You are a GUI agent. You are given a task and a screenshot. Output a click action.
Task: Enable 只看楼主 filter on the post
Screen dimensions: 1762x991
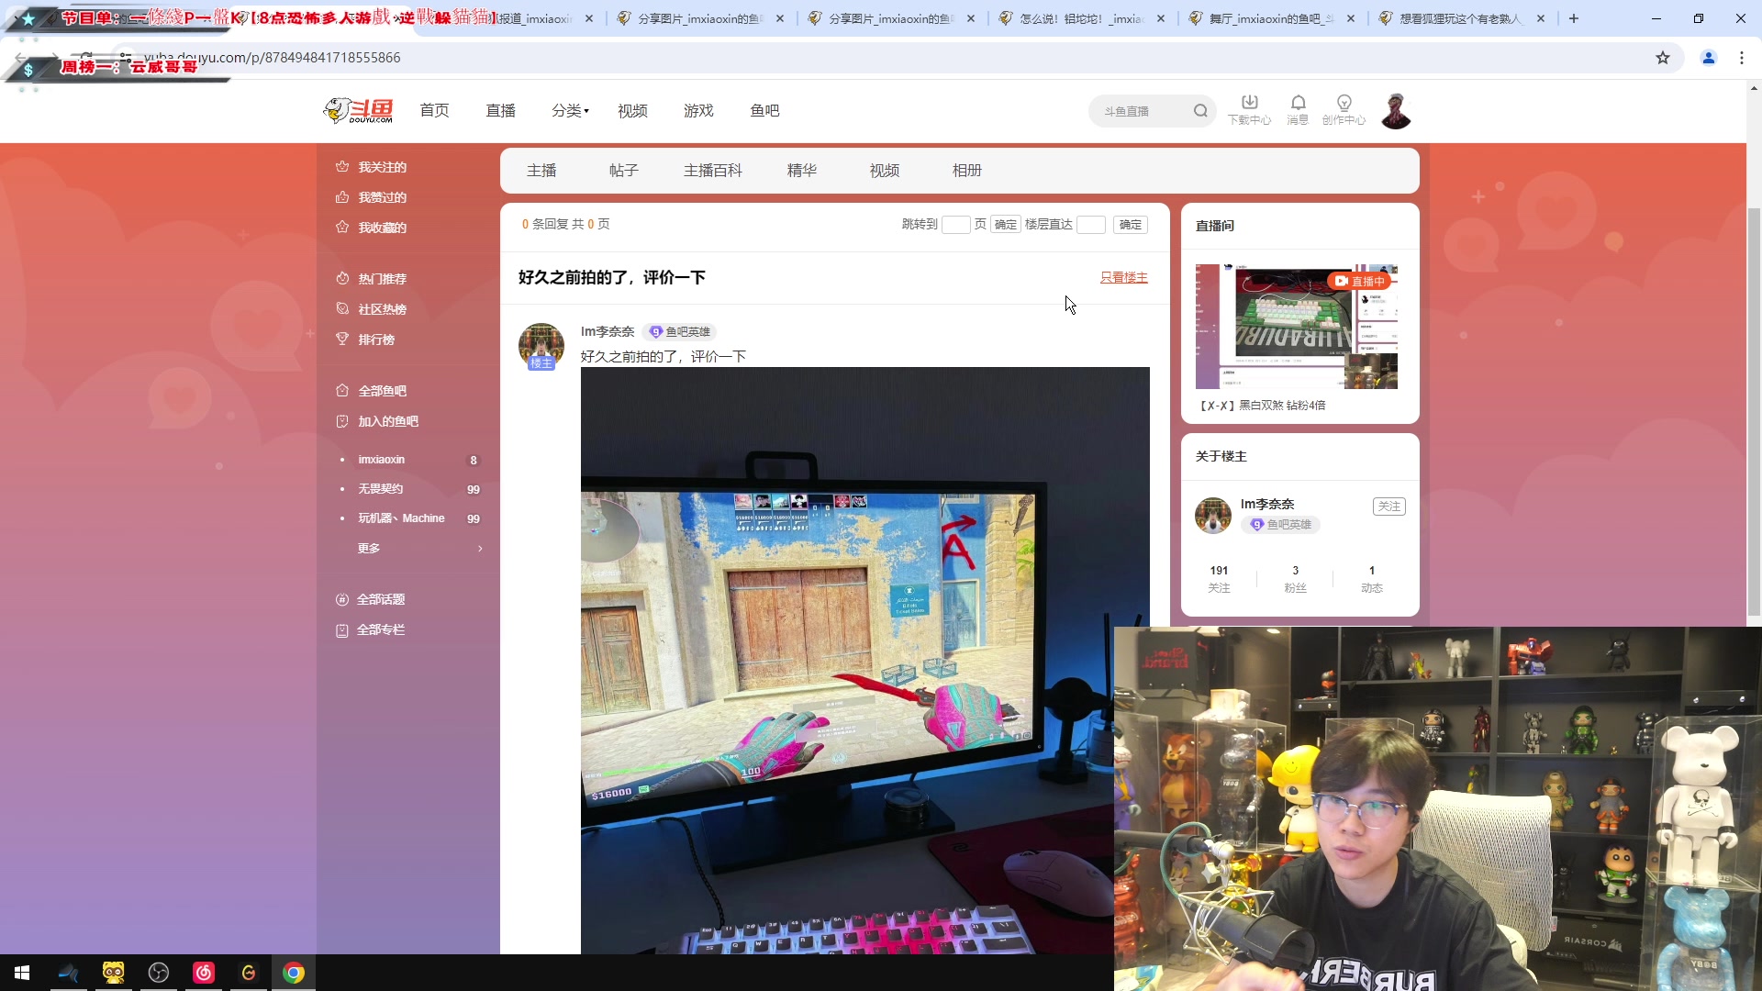click(x=1123, y=276)
